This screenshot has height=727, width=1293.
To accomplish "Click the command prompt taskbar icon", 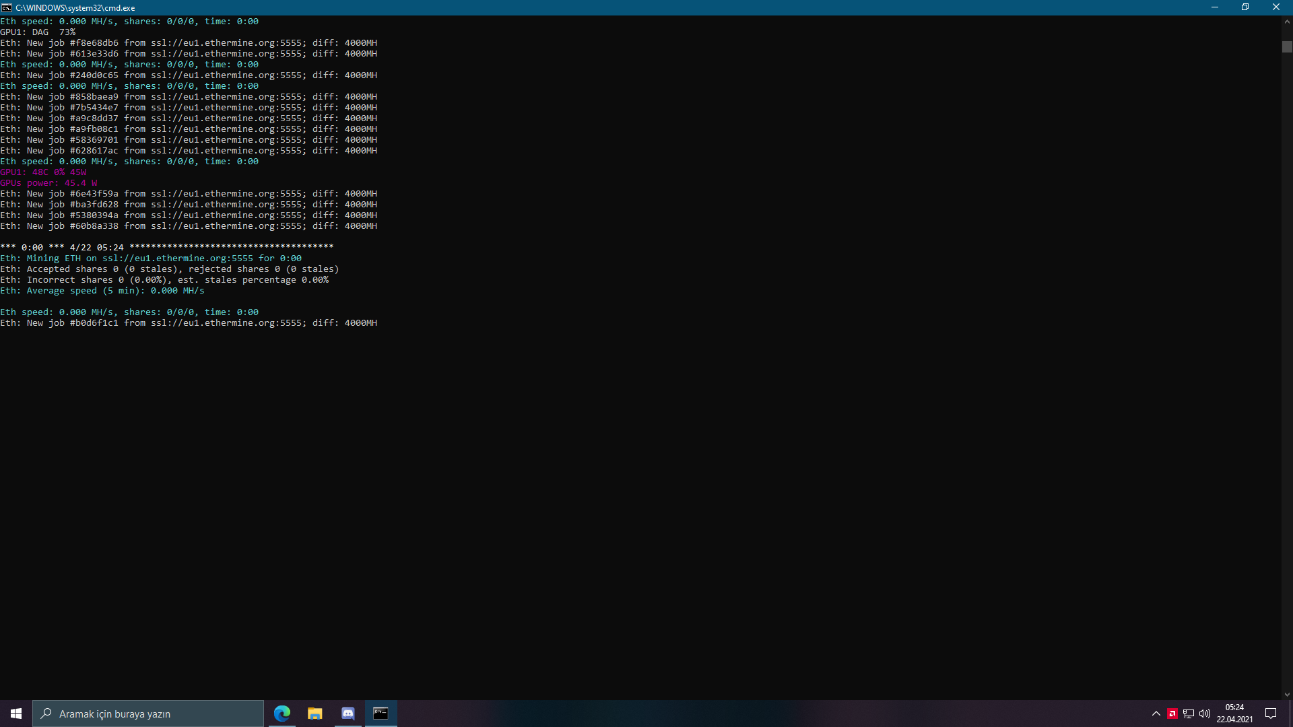I will click(380, 714).
